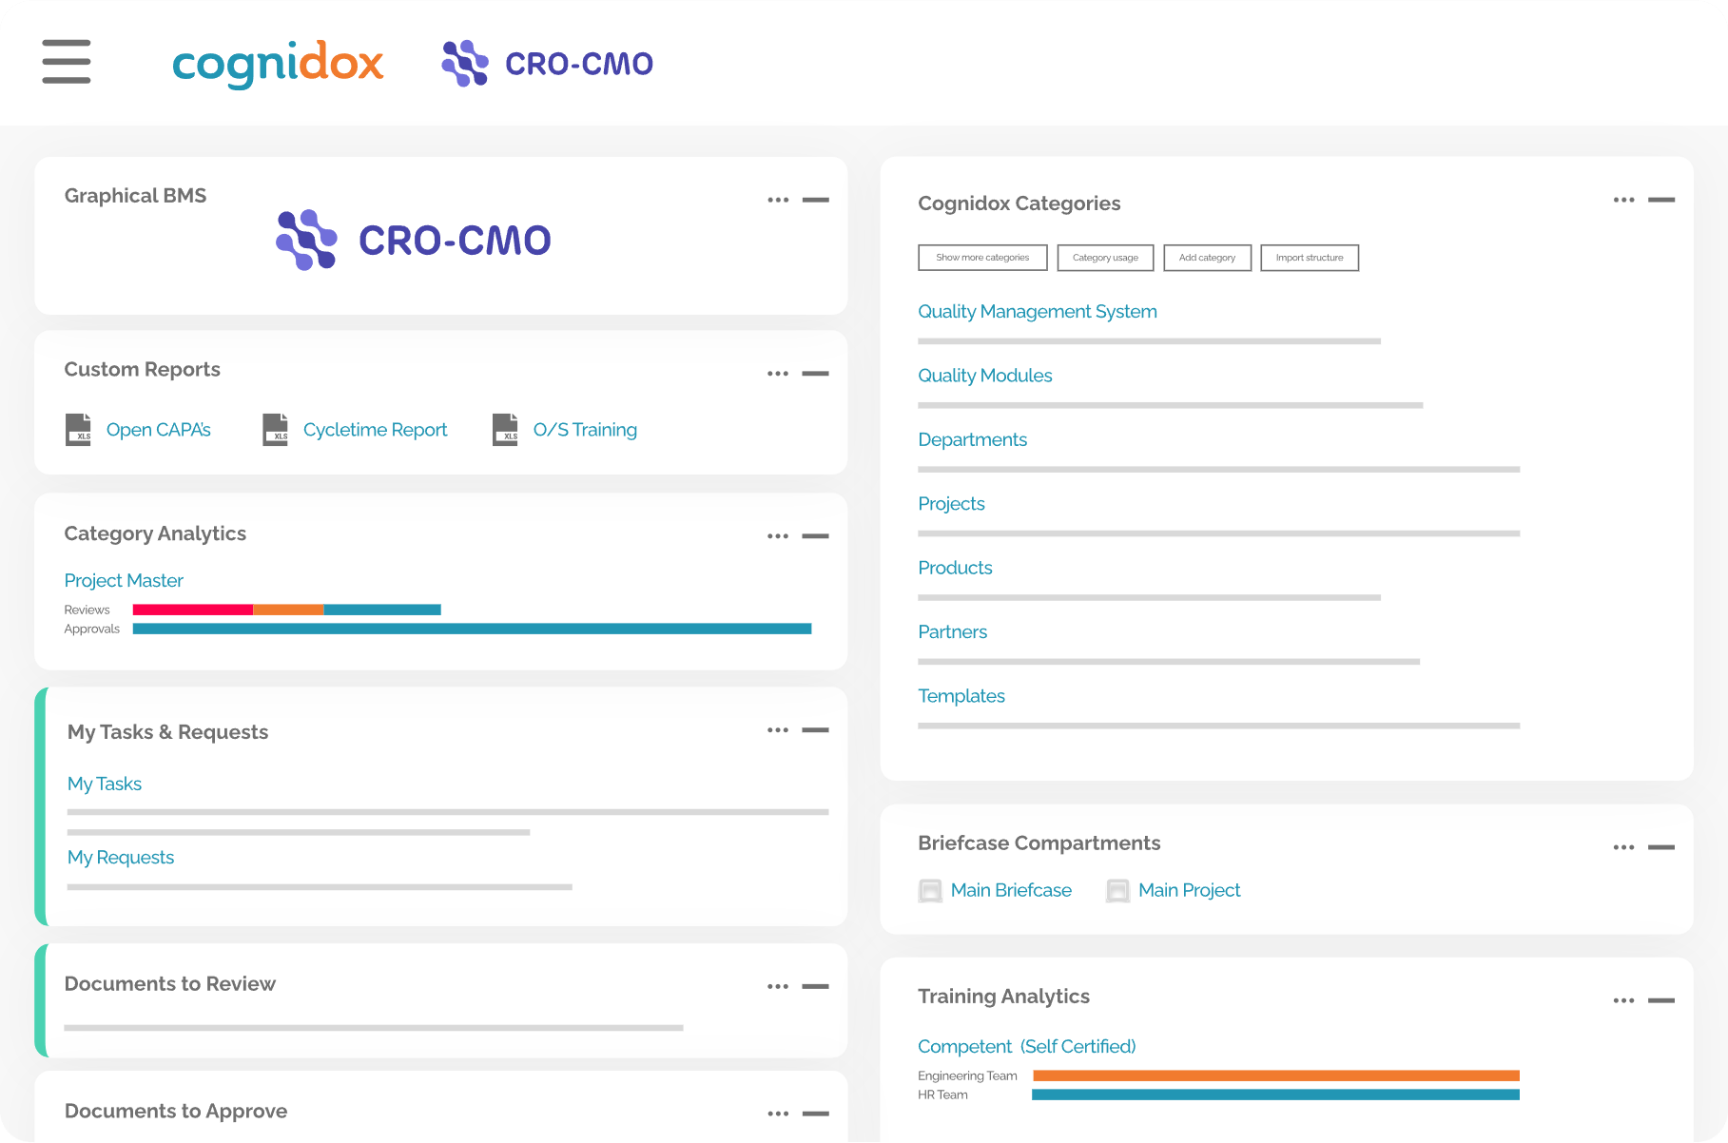Viewport: 1728px width, 1143px height.
Task: Click the cognidox logo
Action: [278, 63]
